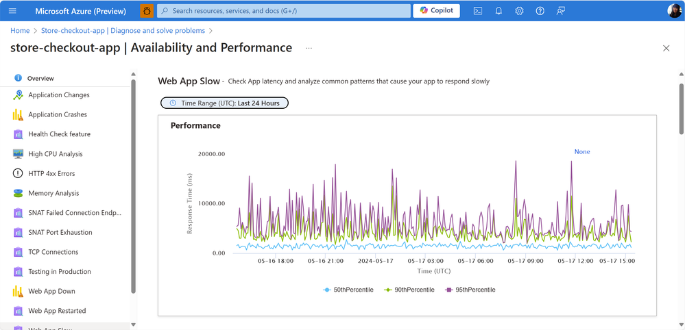Click the 2024-05-17 axis label
This screenshot has height=330, width=685.
click(376, 261)
